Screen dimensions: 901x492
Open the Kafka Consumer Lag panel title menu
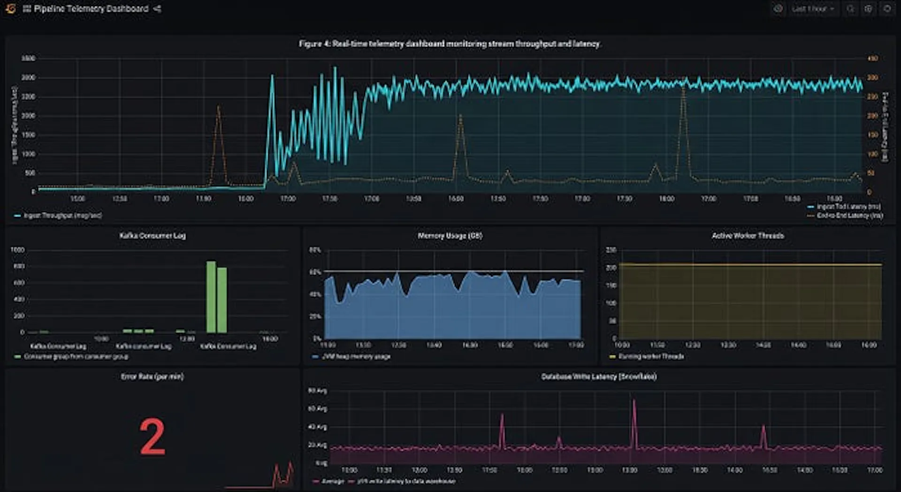153,236
